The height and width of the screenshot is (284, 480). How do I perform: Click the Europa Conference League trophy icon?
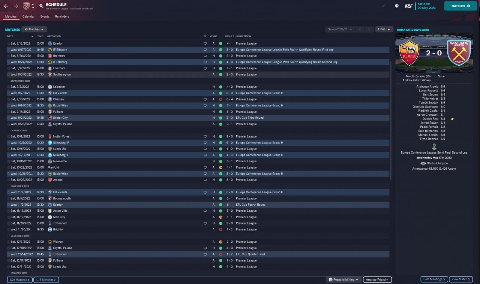[434, 146]
